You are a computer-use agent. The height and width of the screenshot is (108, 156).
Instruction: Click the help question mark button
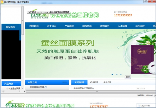tap(146, 1)
